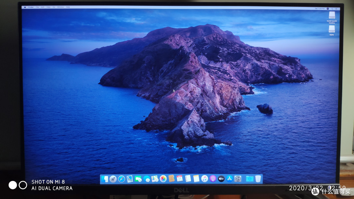The height and width of the screenshot is (199, 354).
Task: Open the Window menu
Action: [61, 7]
